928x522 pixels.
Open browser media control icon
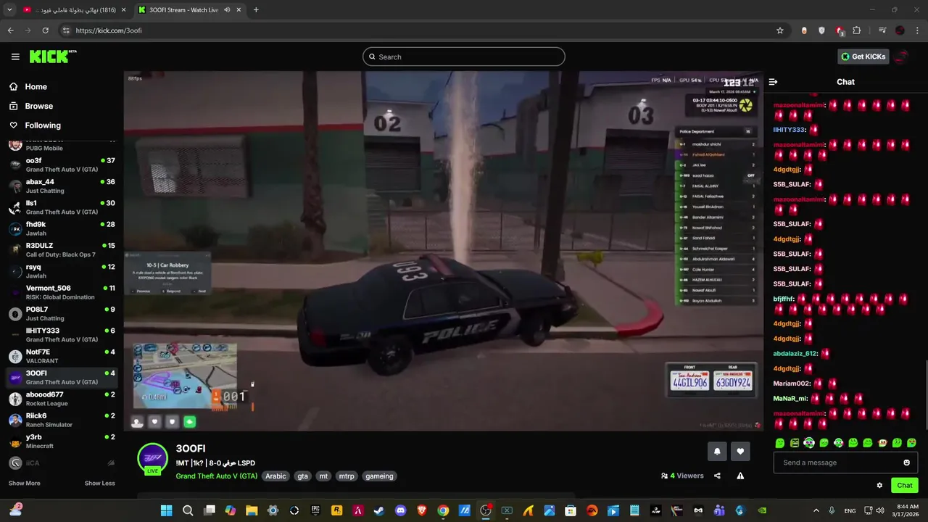(x=882, y=30)
